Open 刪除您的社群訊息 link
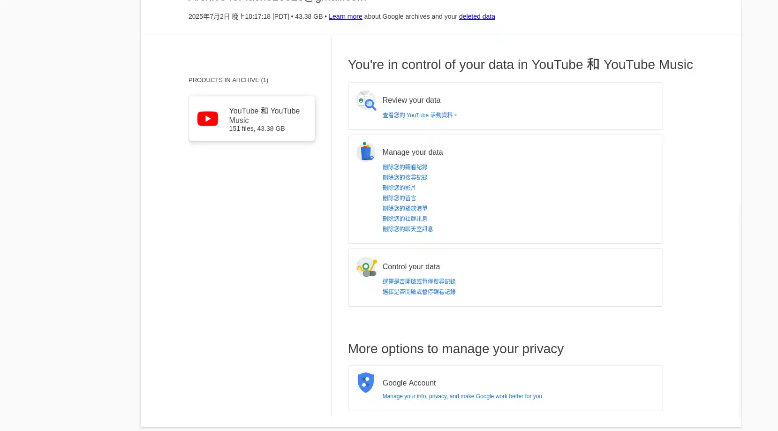 pos(405,219)
